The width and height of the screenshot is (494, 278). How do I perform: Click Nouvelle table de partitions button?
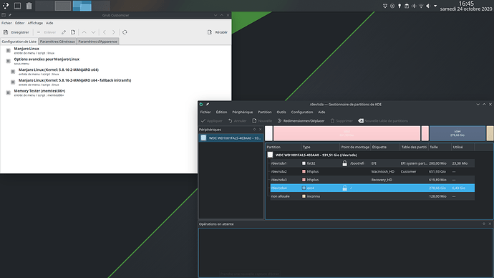(x=383, y=120)
